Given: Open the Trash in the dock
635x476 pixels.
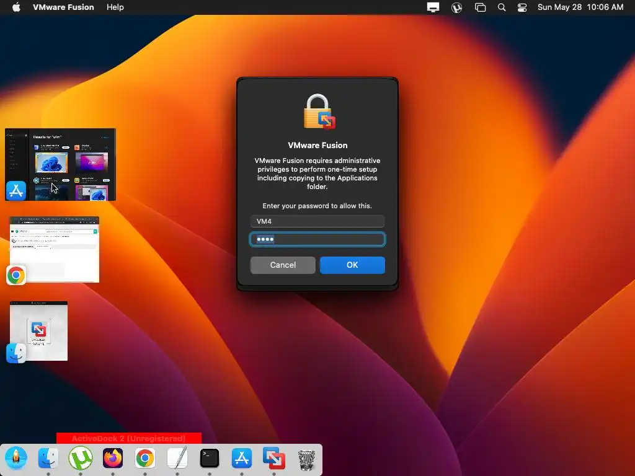Looking at the screenshot, I should pos(306,459).
